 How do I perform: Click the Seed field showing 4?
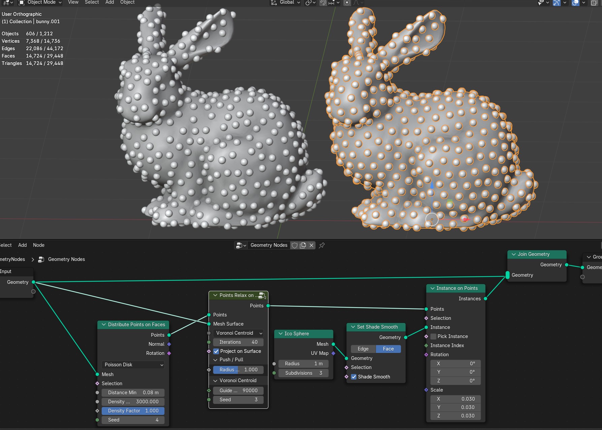coord(133,420)
